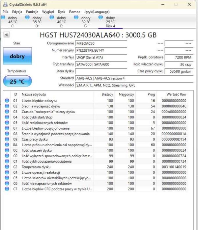Click the CrystalDiskInfo app icon in title bar
The width and height of the screenshot is (198, 230).
tap(5, 4)
